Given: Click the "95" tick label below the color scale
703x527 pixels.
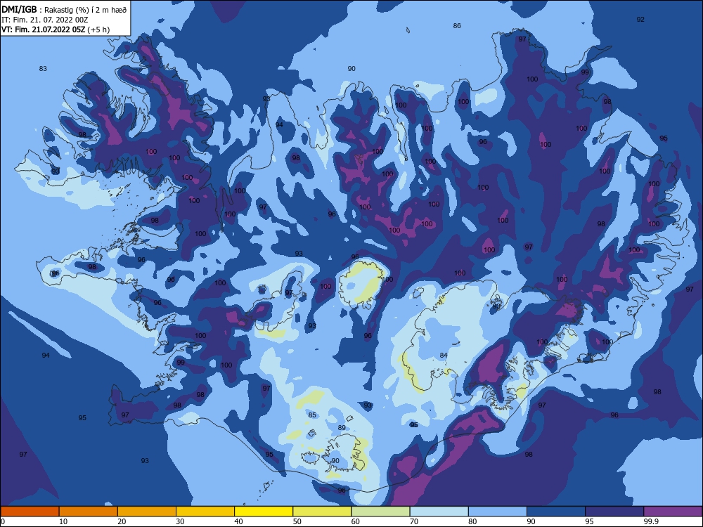Looking at the screenshot, I should (590, 521).
